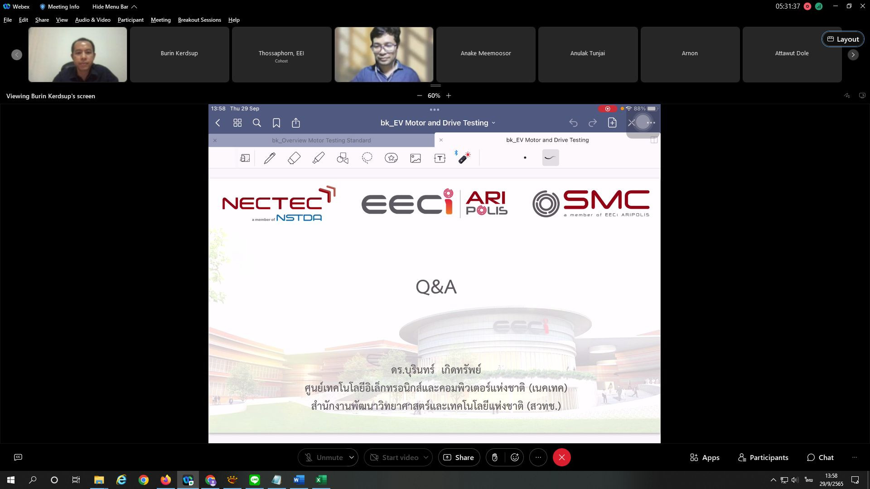Screen dimensions: 870x489
Task: Raise hand icon button
Action: click(x=495, y=457)
